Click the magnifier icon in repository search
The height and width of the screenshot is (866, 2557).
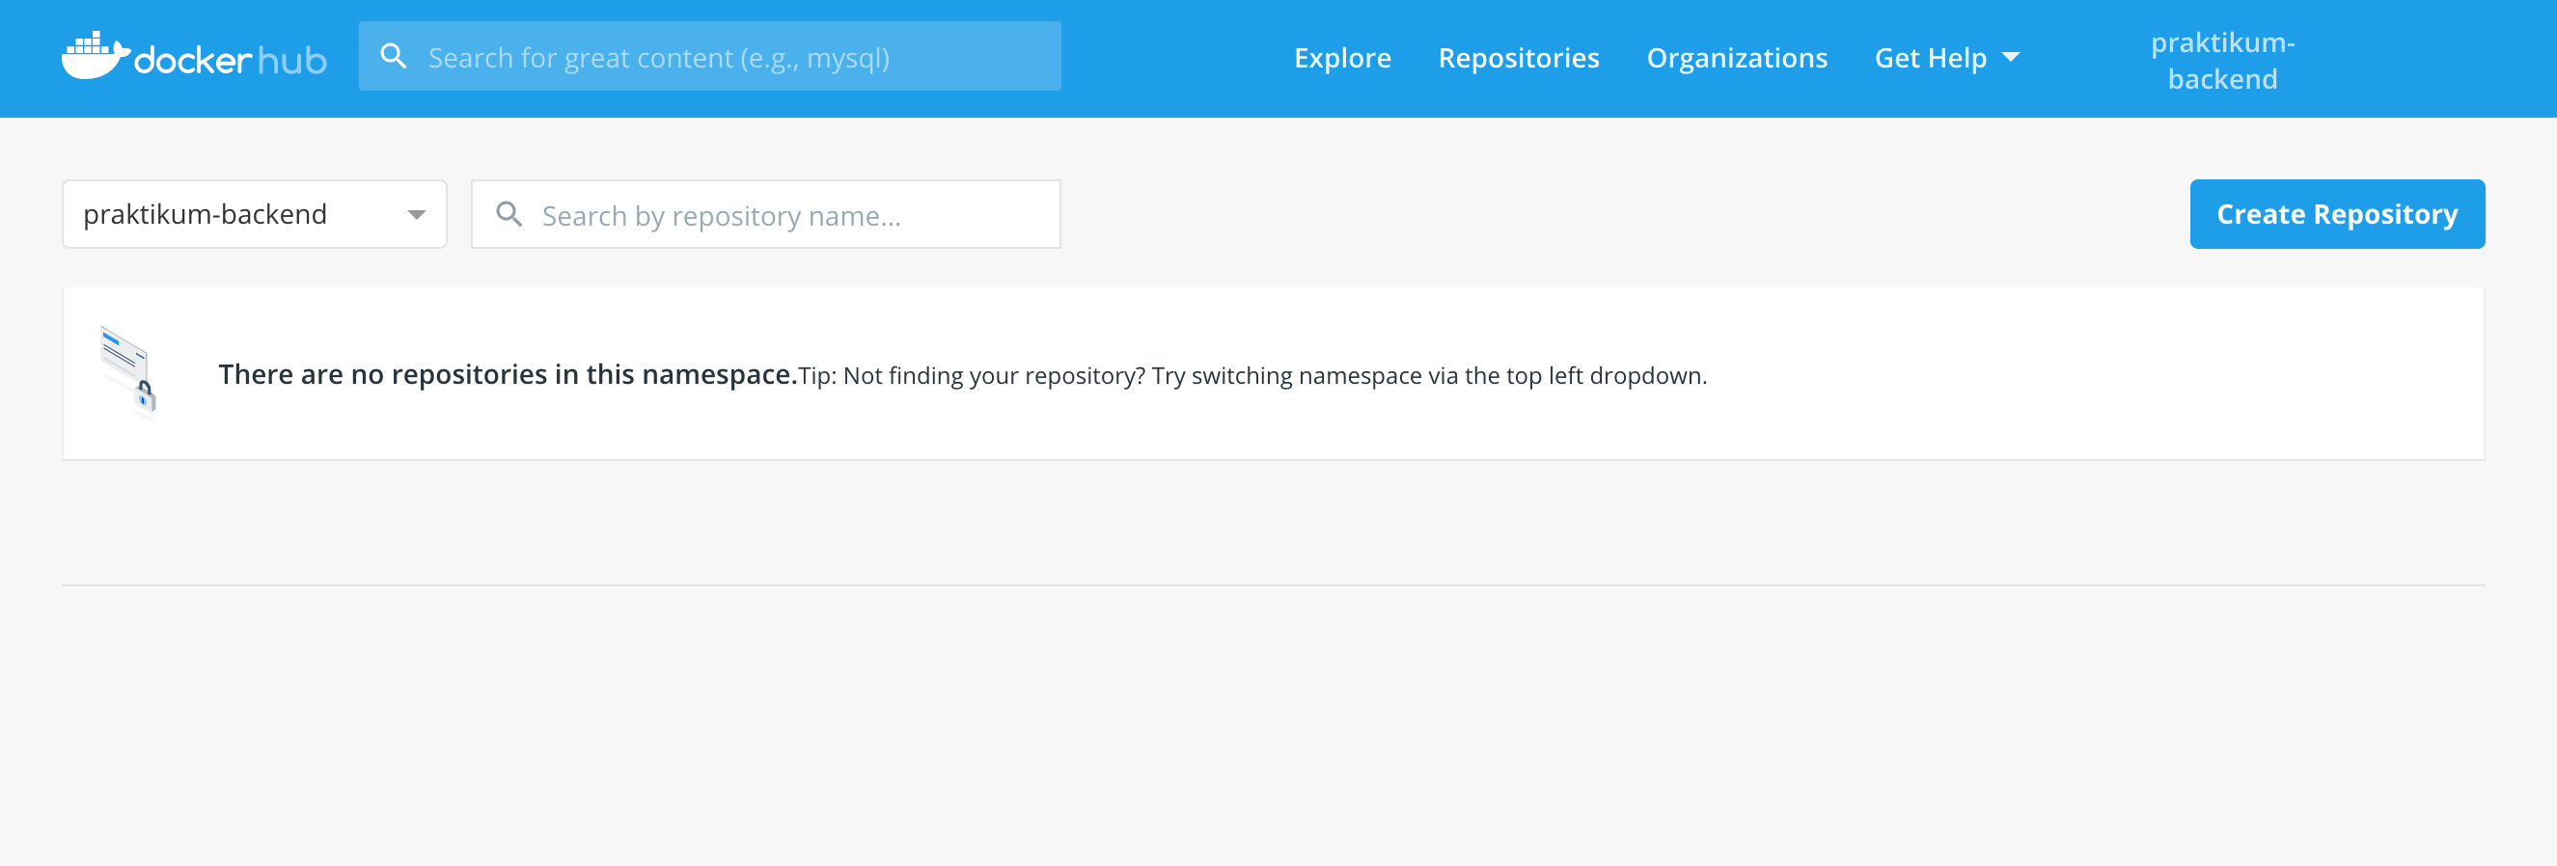509,214
